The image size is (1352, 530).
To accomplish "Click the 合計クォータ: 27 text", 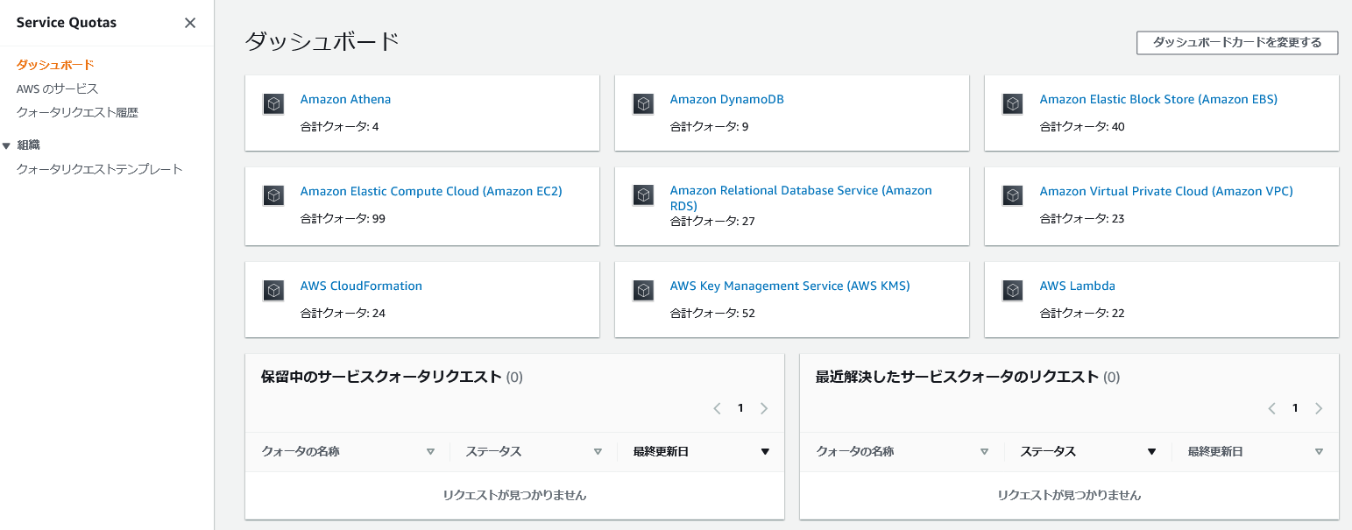I will coord(712,221).
